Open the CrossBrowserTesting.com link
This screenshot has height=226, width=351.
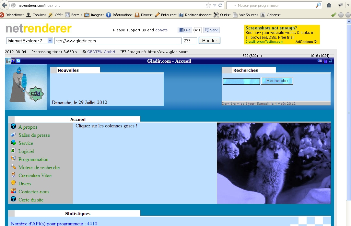tap(264, 42)
